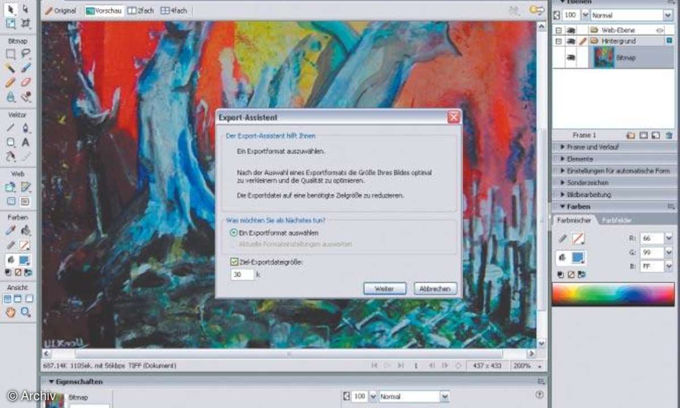
Task: Select the Lasso tool
Action: 26,54
